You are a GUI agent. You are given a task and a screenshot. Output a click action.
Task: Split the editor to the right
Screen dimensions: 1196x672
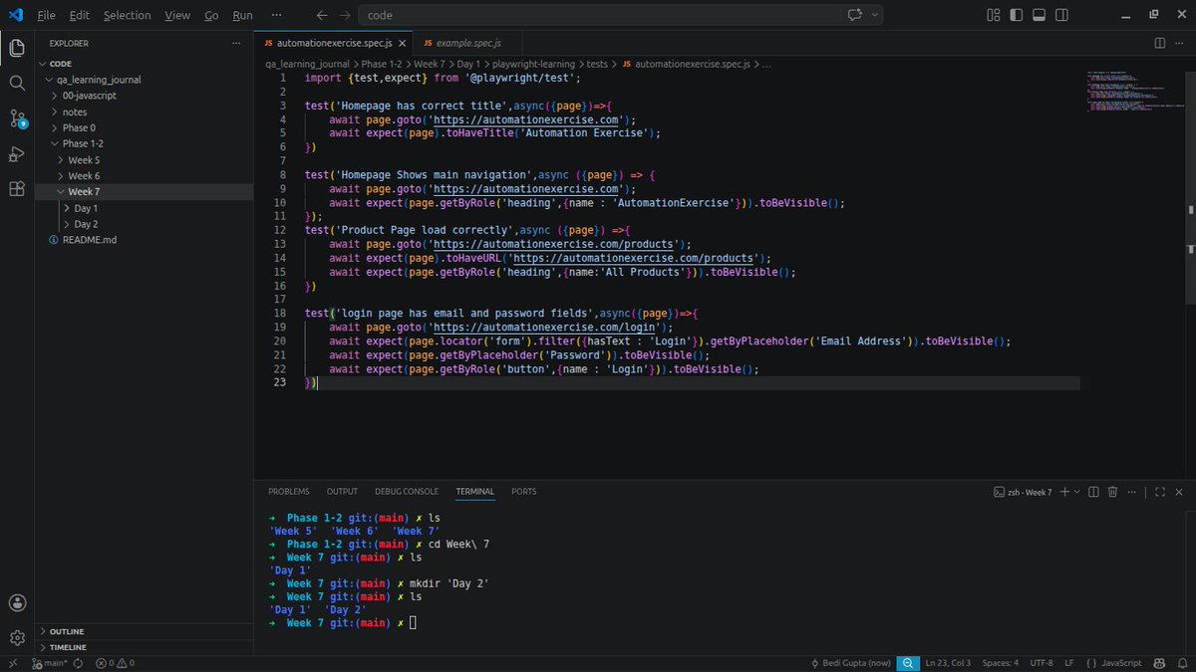click(1160, 43)
